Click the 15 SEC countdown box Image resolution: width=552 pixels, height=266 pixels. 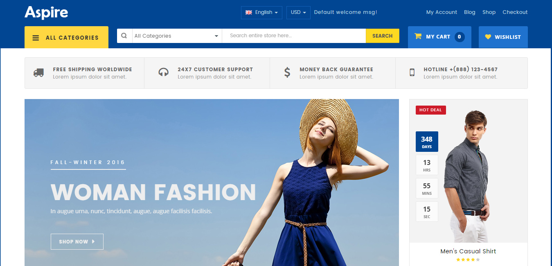point(427,212)
